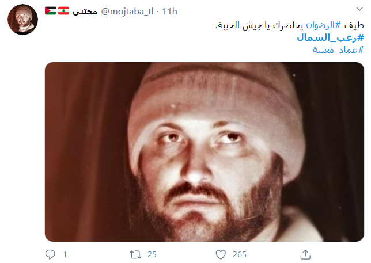Click the Lebanese flag emoji beside the name
This screenshot has height=263, width=371.
click(63, 11)
